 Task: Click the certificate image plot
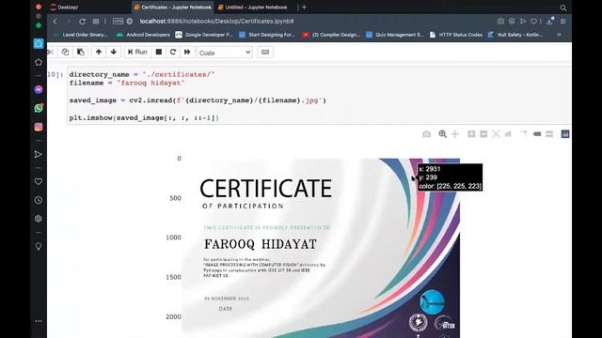point(321,248)
